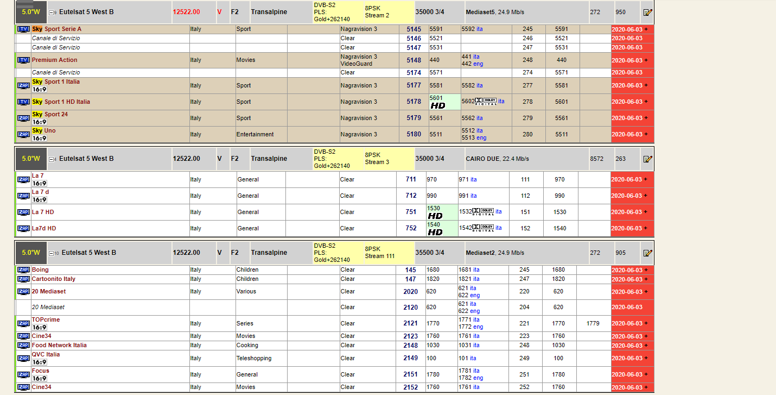Click the 'eng' audio language link for Focus
Viewport: 776px width, 395px height.
478,378
